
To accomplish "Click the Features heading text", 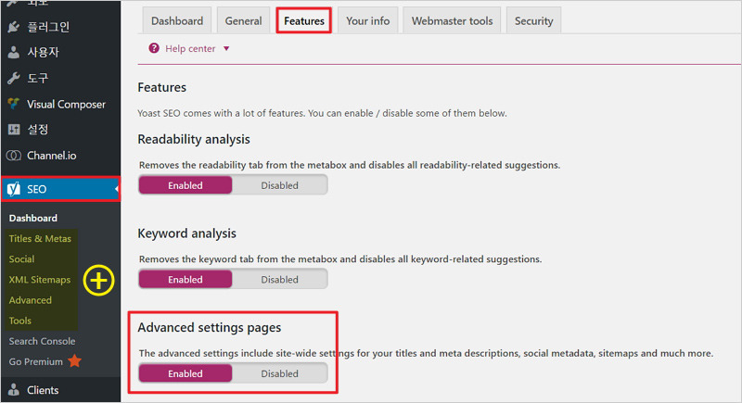I will point(161,87).
